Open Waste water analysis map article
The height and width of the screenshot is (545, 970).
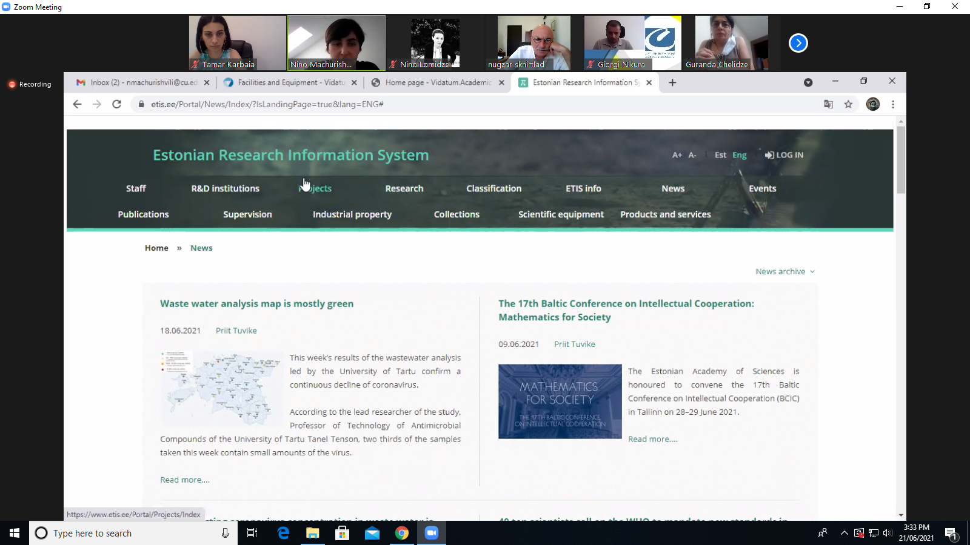pos(256,303)
